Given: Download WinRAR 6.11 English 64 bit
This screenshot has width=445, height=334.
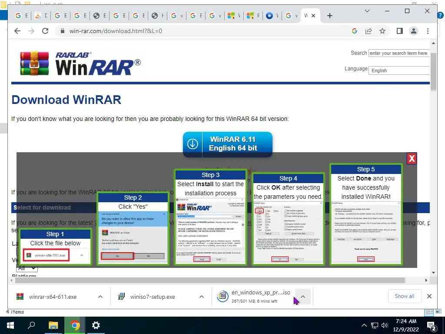Looking at the screenshot, I should pyautogui.click(x=228, y=144).
